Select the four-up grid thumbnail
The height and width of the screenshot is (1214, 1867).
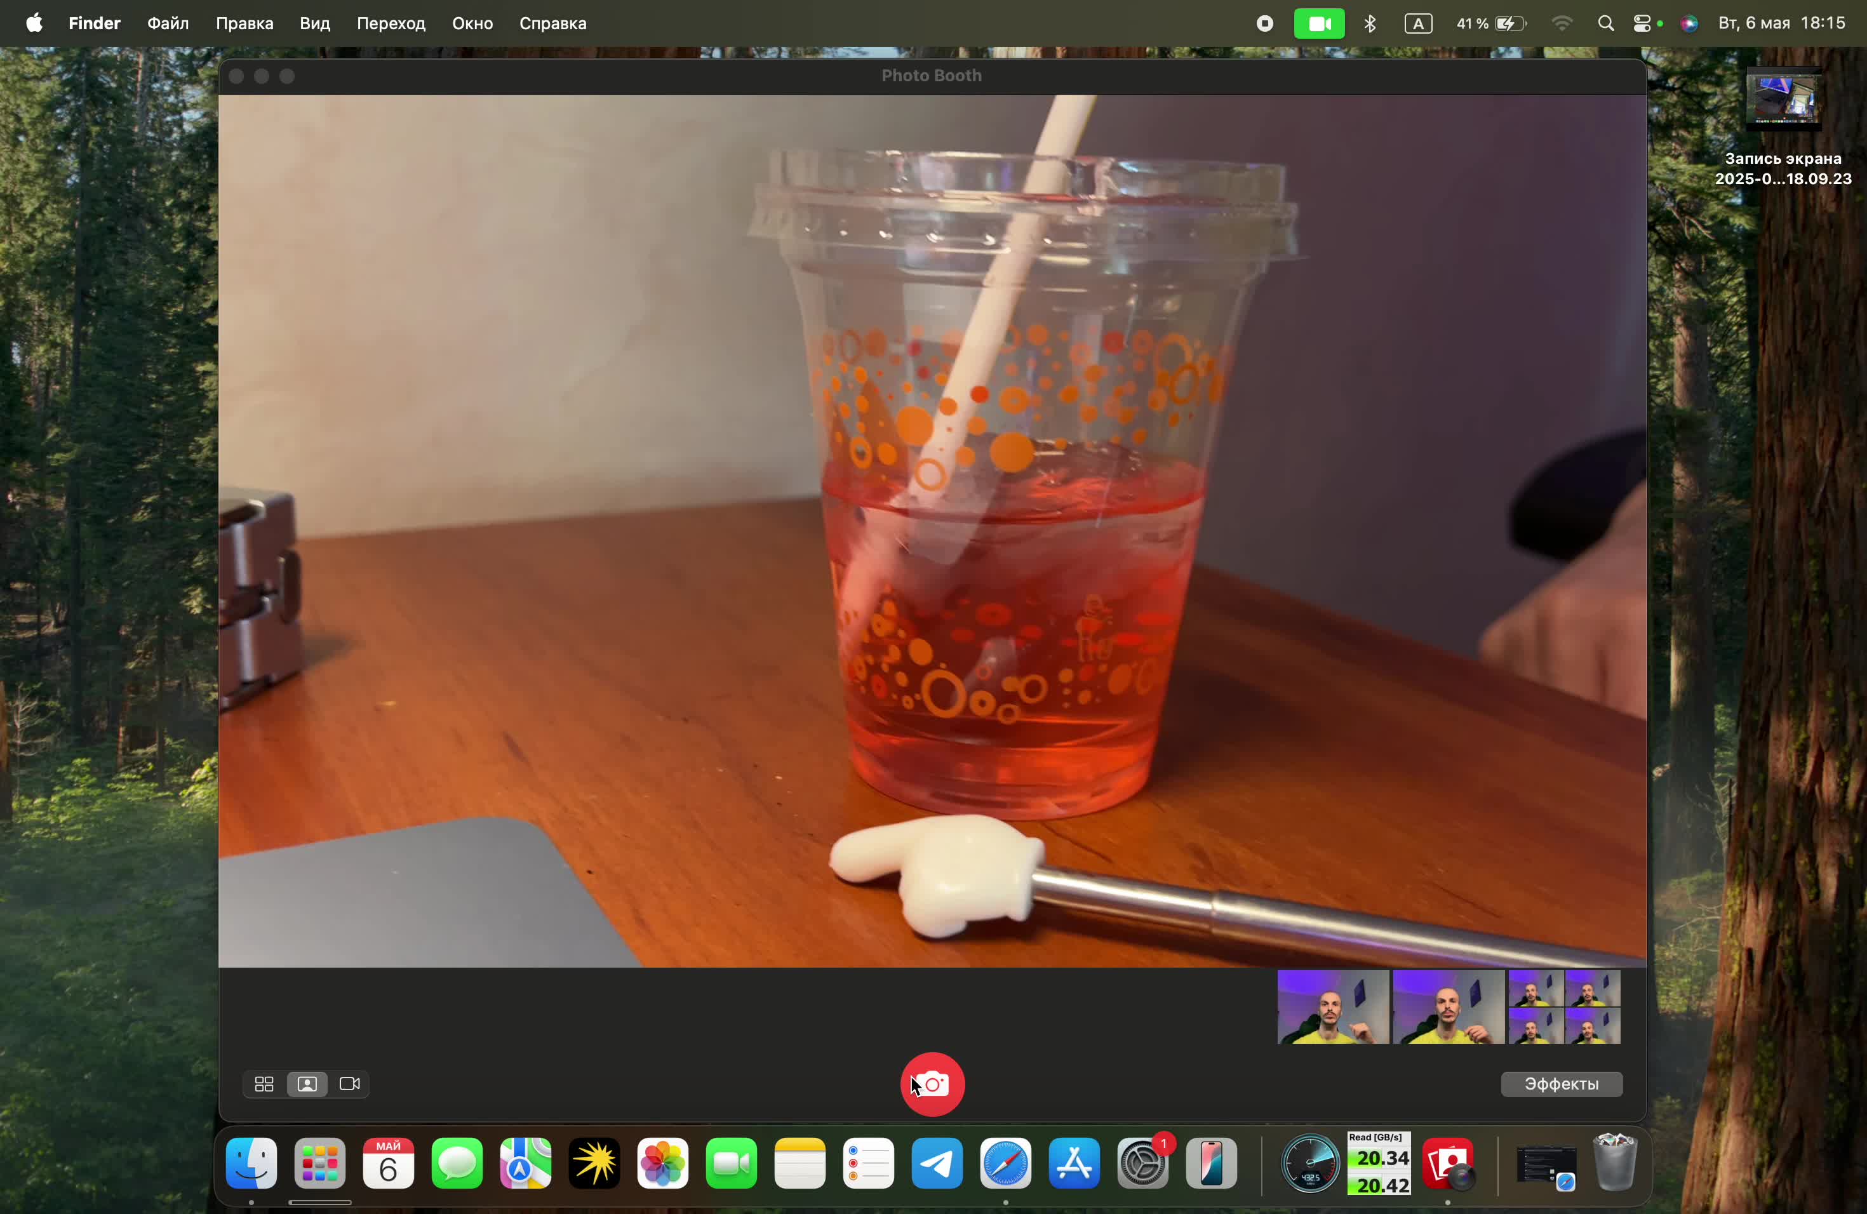[x=1564, y=1007]
